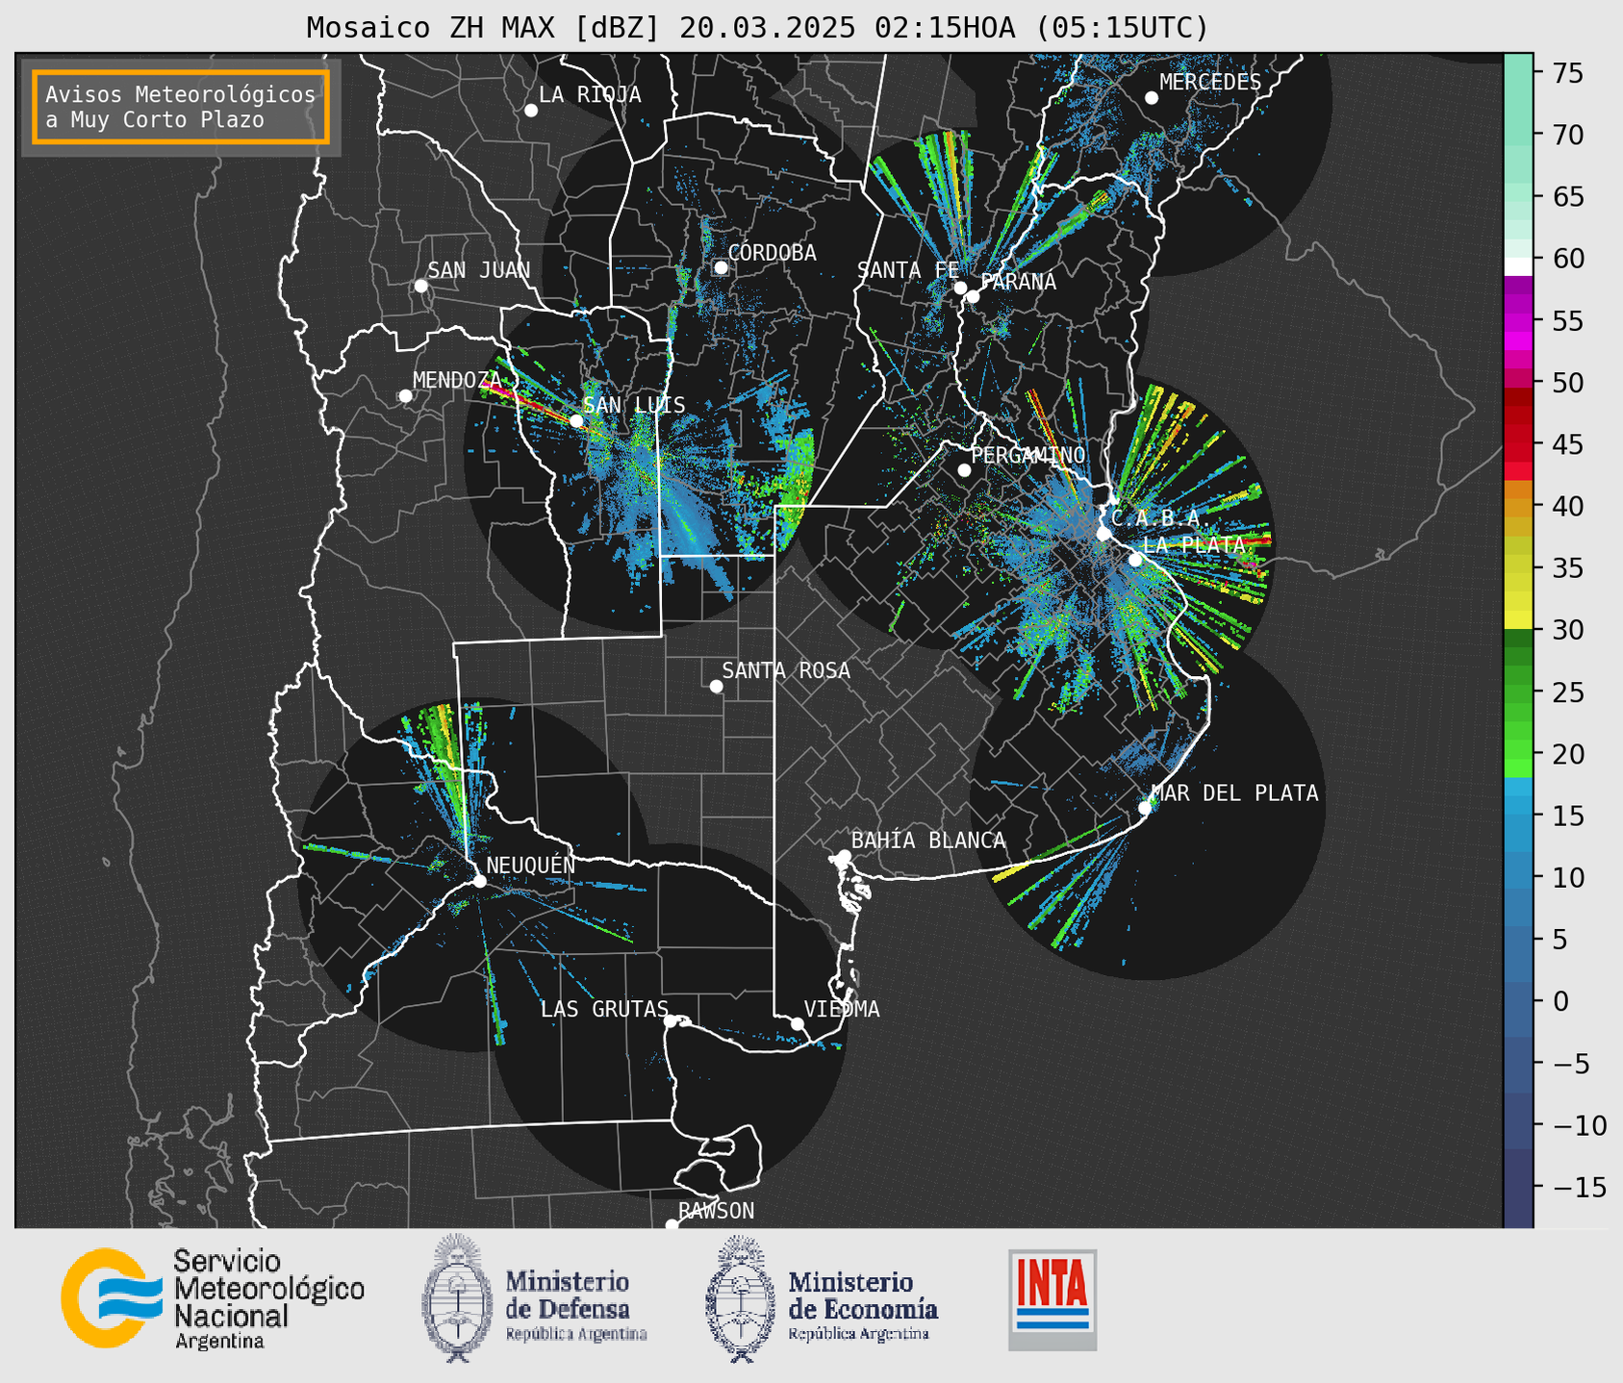This screenshot has width=1623, height=1383.
Task: Click the MENDOZA city marker dot
Action: [405, 396]
